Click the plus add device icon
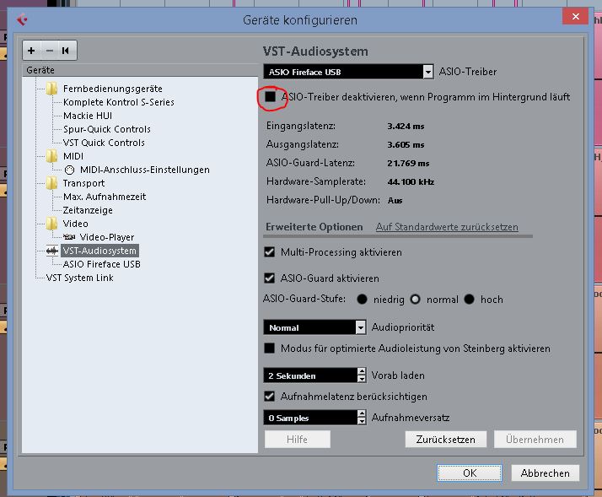 coord(31,51)
